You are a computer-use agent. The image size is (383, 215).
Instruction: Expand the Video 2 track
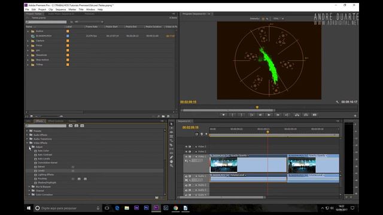tap(196, 152)
